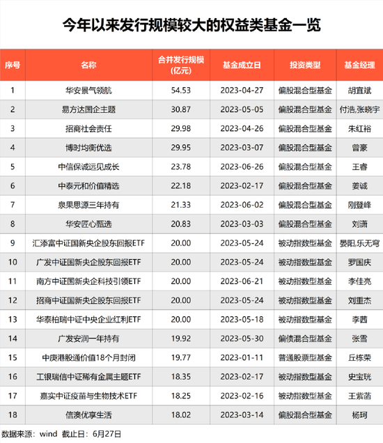Click the 基金成立日 column header
This screenshot has width=383, height=443.
pos(242,65)
